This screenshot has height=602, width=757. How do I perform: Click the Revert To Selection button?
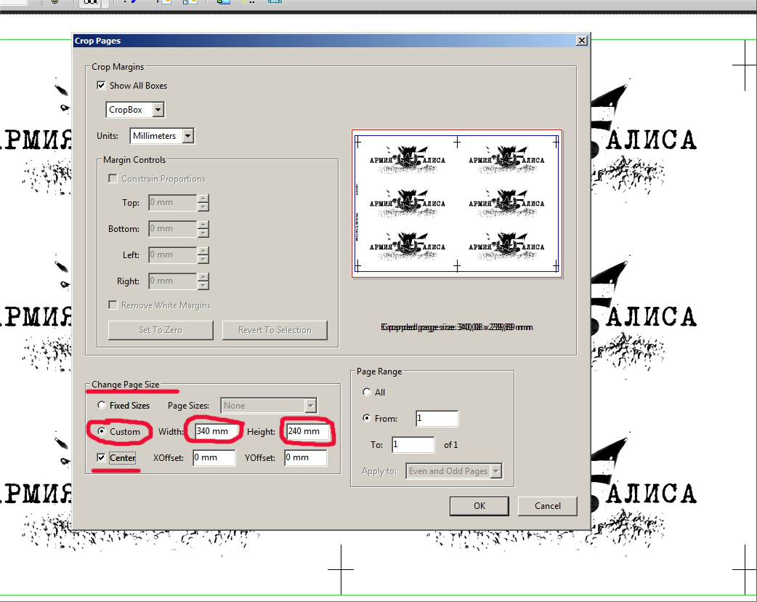click(x=275, y=330)
